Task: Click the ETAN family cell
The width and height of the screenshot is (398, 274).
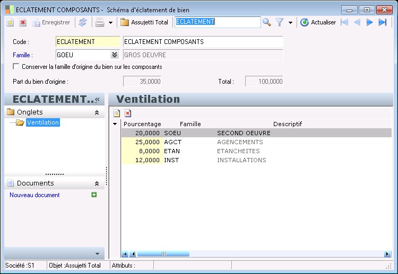Action: pyautogui.click(x=189, y=151)
